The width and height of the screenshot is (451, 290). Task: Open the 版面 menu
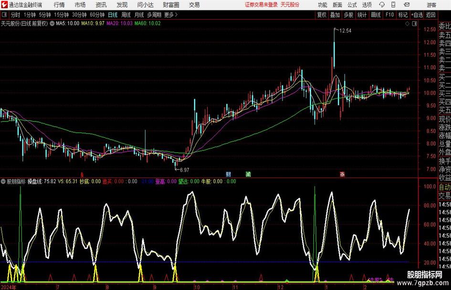coord(337,5)
